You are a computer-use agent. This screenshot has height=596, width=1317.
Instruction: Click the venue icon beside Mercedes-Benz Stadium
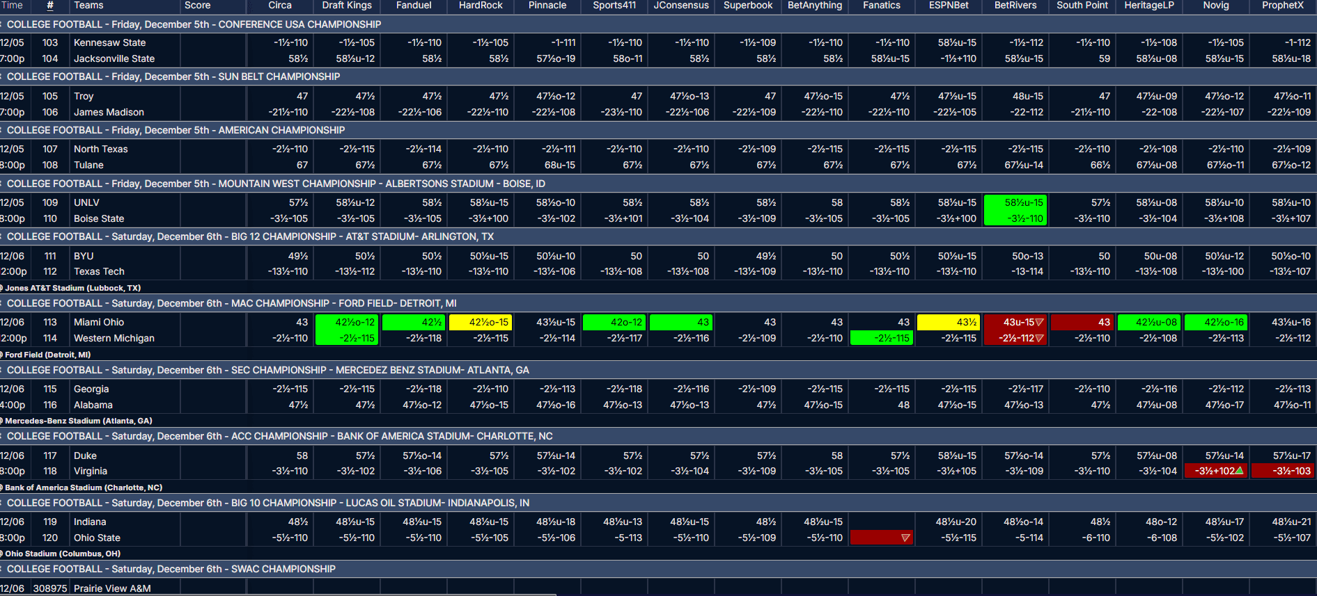coord(2,421)
